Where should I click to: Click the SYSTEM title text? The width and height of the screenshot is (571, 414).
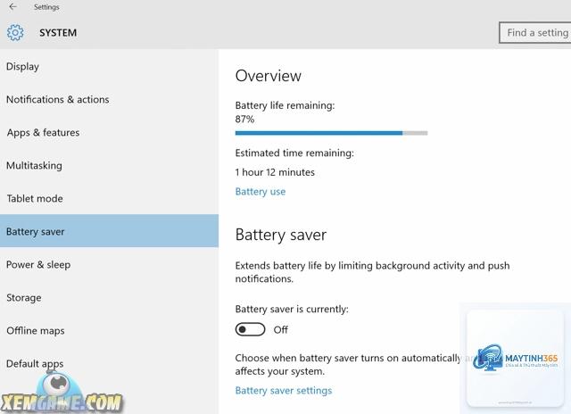(x=58, y=33)
